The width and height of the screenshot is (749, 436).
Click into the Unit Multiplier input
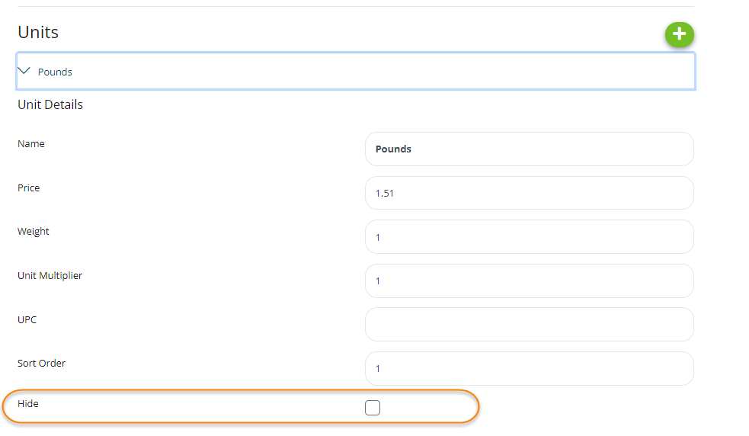coord(529,281)
